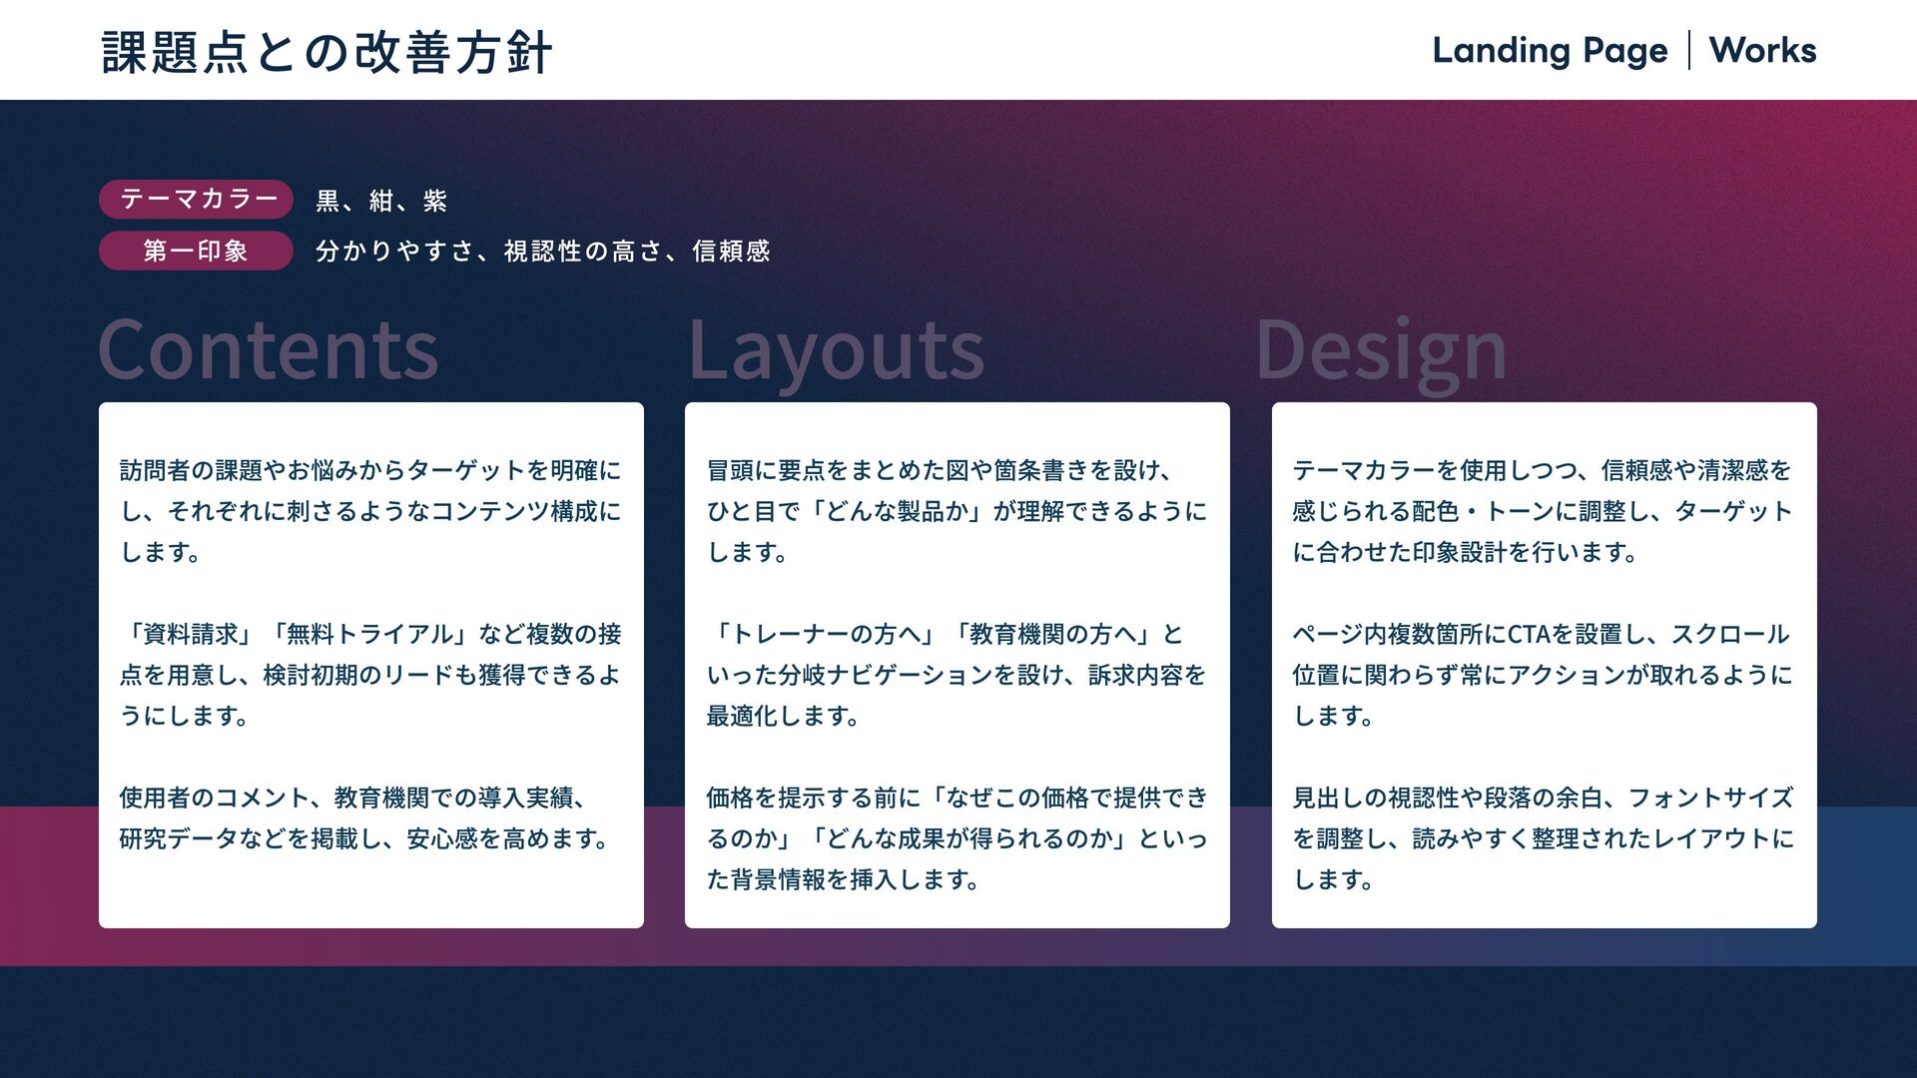Click the 訪問者の課題 paragraph in the Contents card
This screenshot has width=1917, height=1078.
tap(369, 511)
